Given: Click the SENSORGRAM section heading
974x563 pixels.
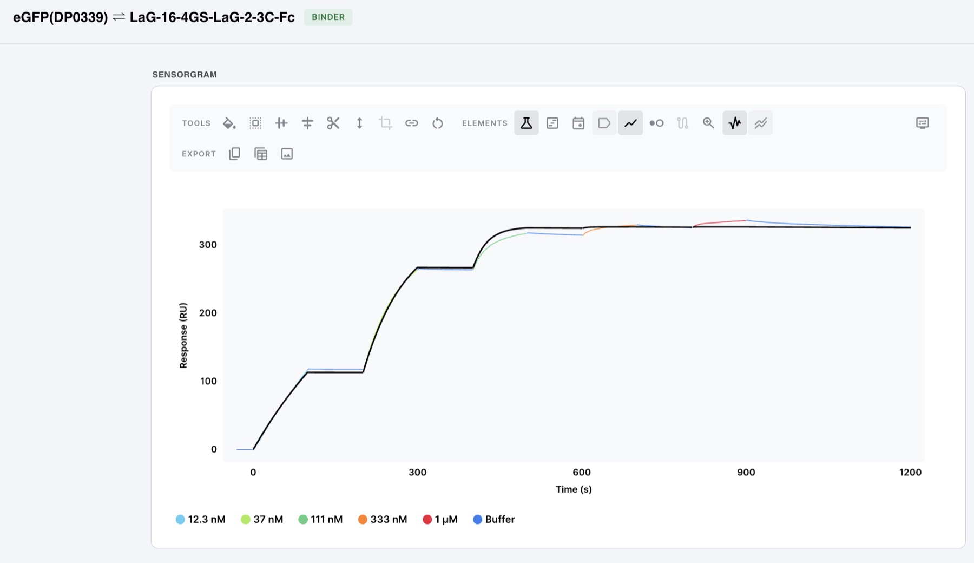Looking at the screenshot, I should [185, 75].
